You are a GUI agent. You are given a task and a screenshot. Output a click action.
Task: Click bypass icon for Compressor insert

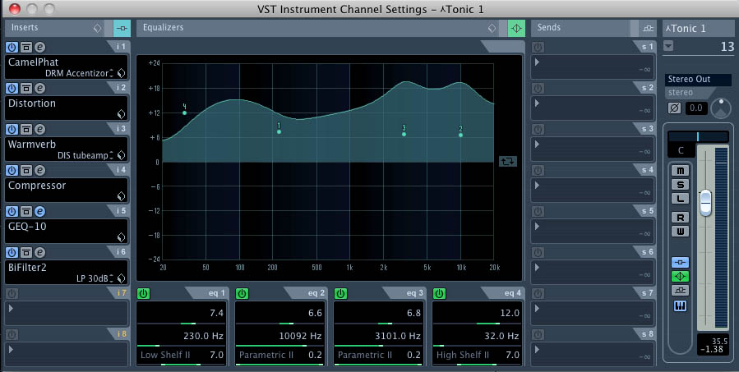(x=26, y=170)
